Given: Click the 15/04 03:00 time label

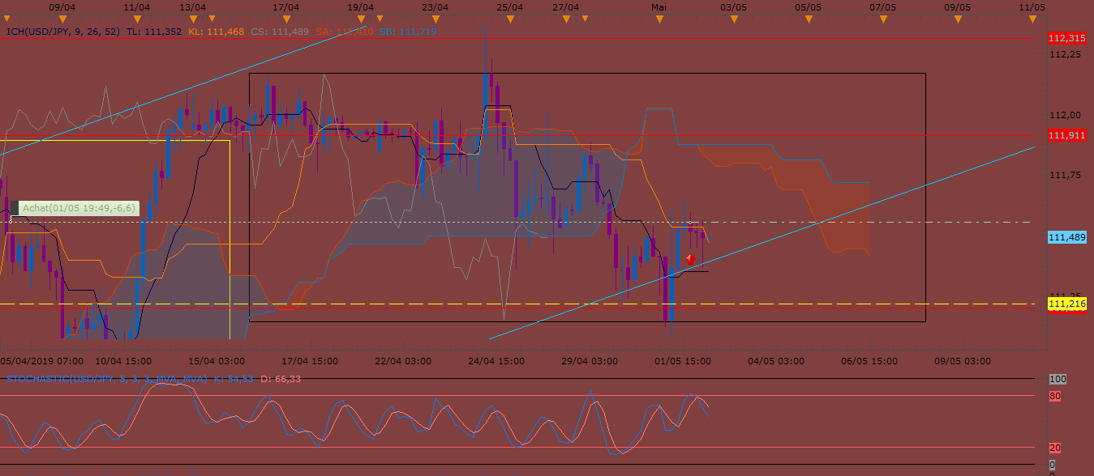Looking at the screenshot, I should click(217, 361).
